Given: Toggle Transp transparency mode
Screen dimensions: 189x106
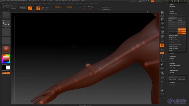Looking at the screenshot, I should click(x=162, y=82).
